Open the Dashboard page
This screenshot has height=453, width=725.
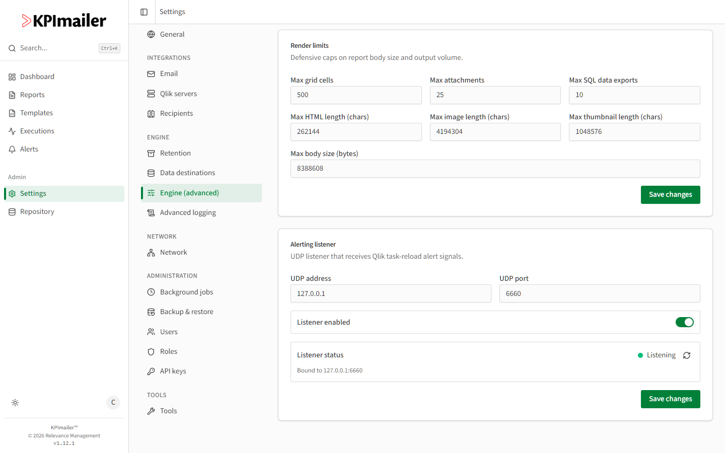point(64,77)
